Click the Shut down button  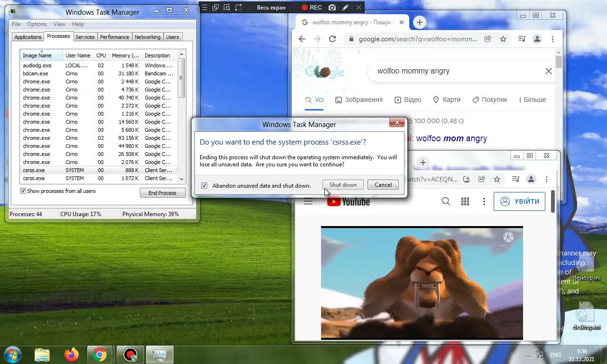point(343,185)
